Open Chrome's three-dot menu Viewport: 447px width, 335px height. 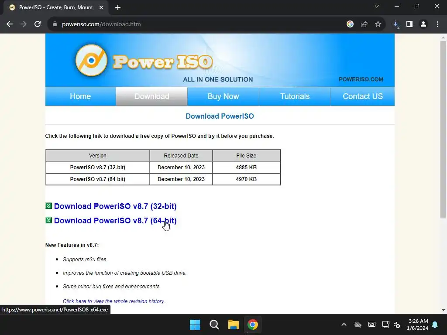pyautogui.click(x=437, y=24)
